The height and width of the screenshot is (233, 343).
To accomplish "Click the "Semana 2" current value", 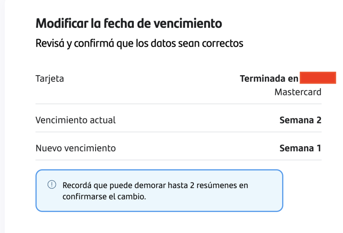I will [300, 120].
